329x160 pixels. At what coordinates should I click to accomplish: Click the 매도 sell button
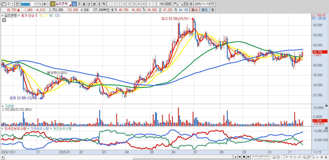(205, 10)
